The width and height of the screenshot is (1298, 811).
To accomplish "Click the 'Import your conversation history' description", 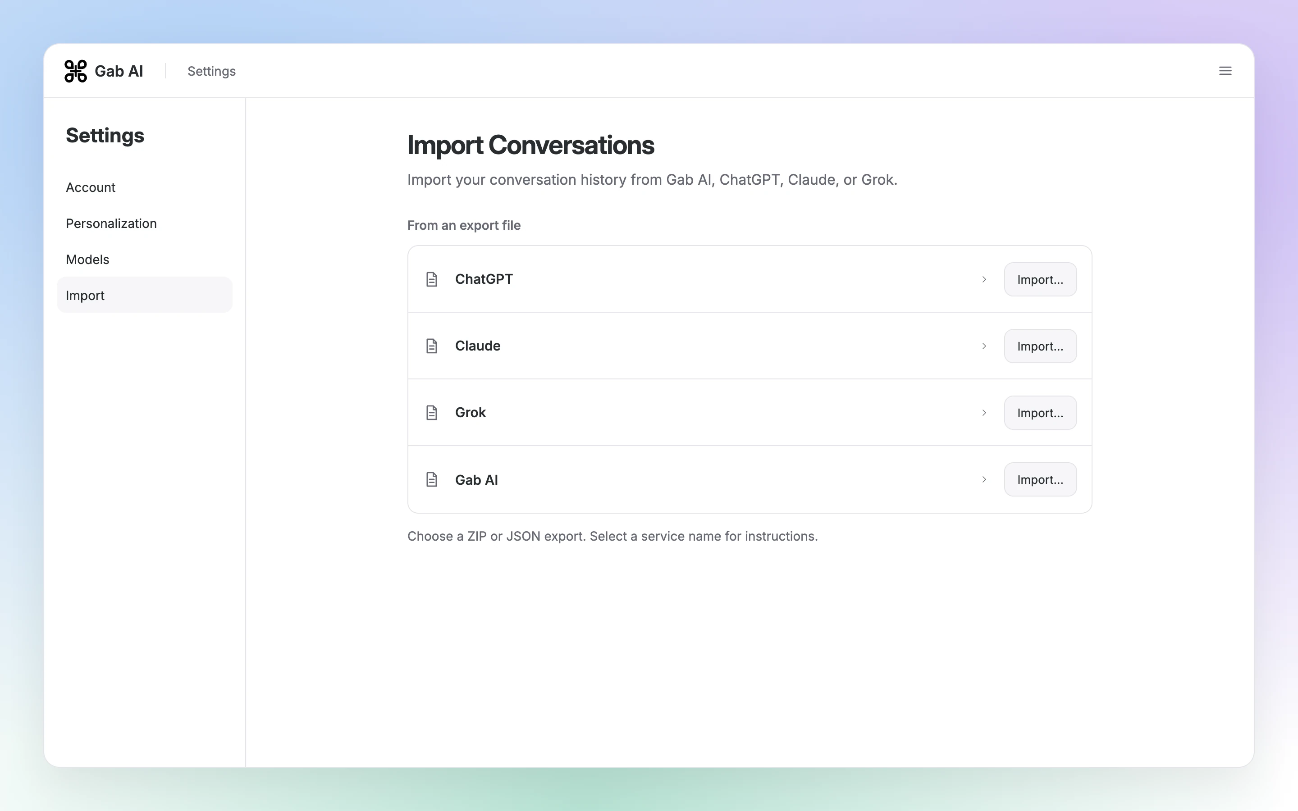I will click(x=652, y=180).
